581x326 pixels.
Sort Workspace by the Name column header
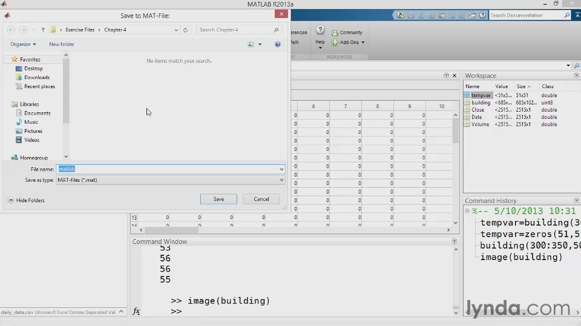pos(473,86)
